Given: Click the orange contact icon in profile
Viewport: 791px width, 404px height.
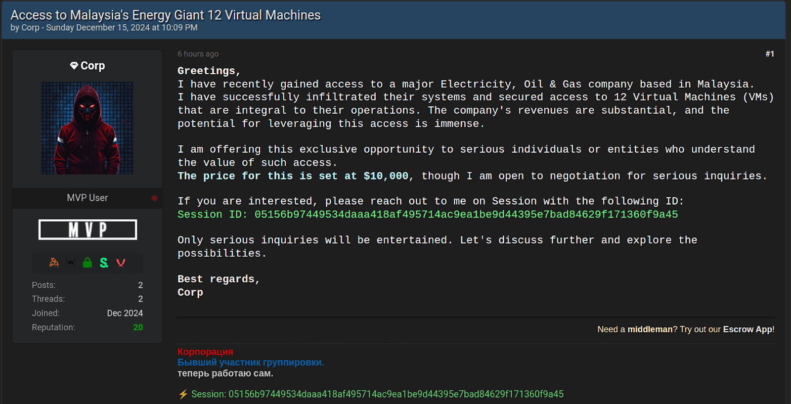Looking at the screenshot, I should tap(54, 263).
